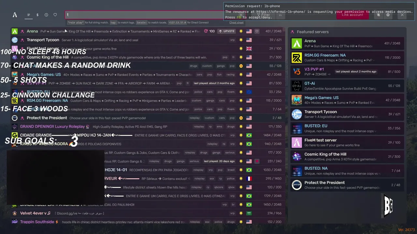Viewport: 417px width, 234px height.
Task: Open the Cheat sheet link
Action: pyautogui.click(x=237, y=23)
